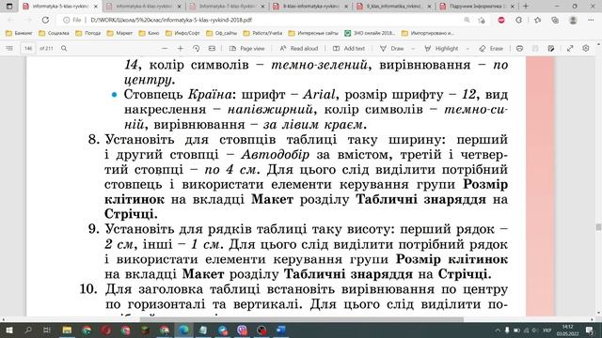This screenshot has height=338, width=602.
Task: Open File Explorer from the taskbar
Action: [x=67, y=330]
